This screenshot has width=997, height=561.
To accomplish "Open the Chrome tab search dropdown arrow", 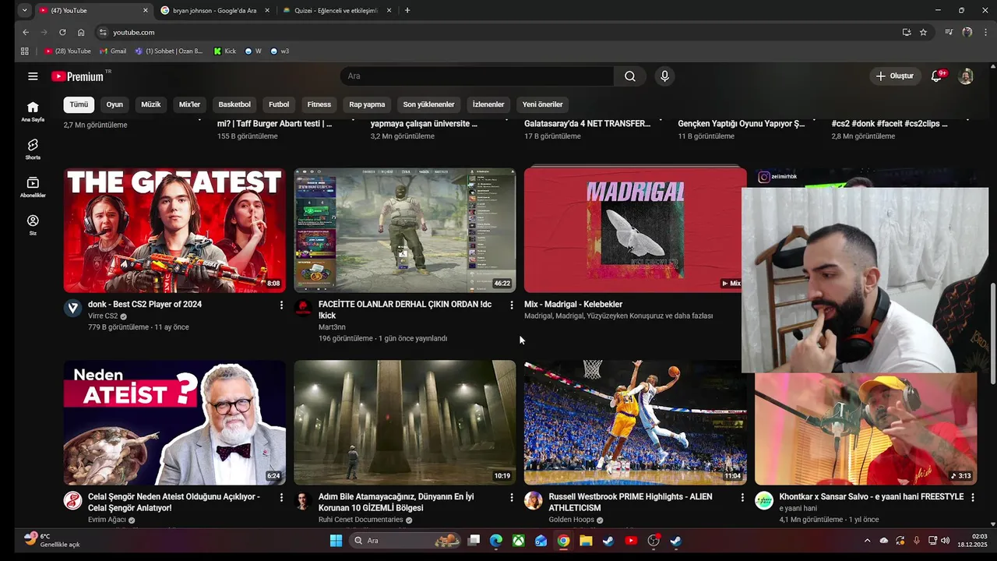I will pos(24,10).
